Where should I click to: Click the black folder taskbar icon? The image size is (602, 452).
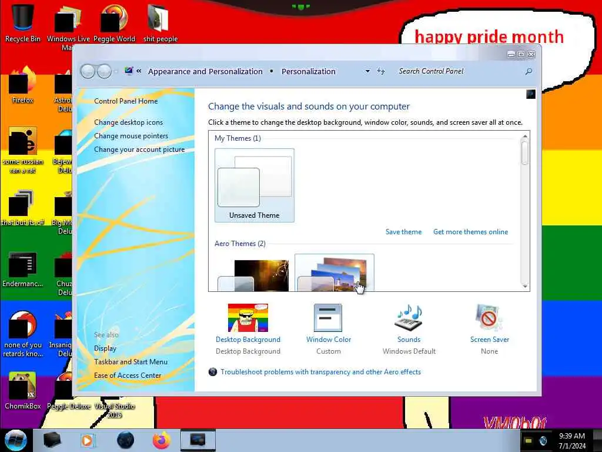[52, 440]
